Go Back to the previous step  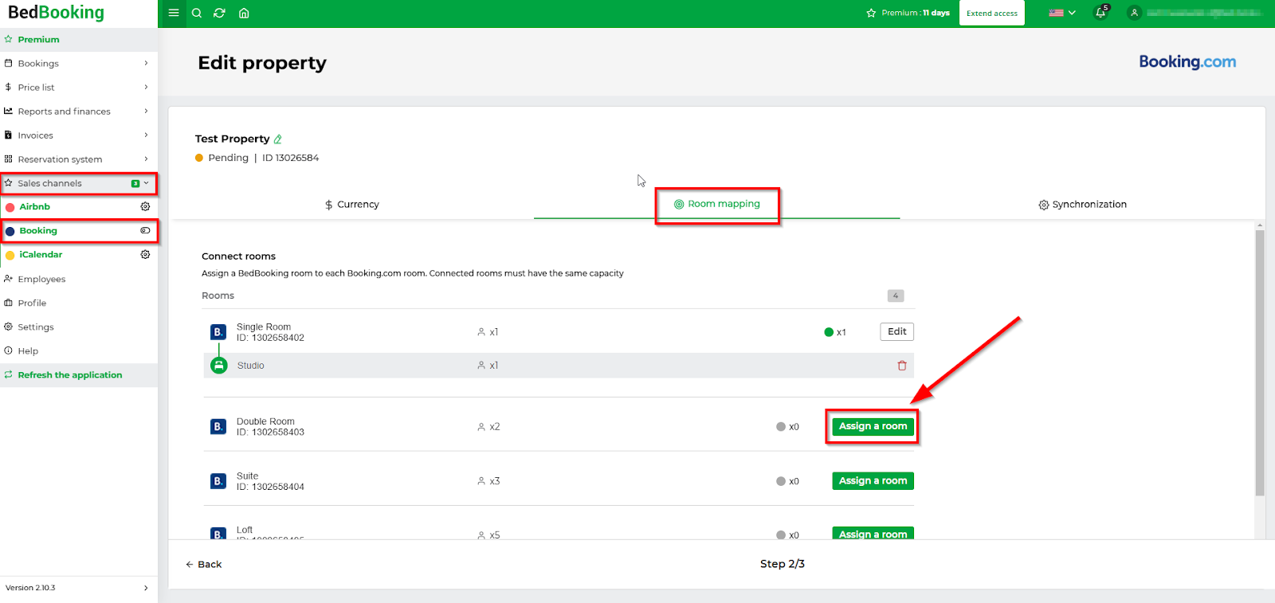coord(204,564)
